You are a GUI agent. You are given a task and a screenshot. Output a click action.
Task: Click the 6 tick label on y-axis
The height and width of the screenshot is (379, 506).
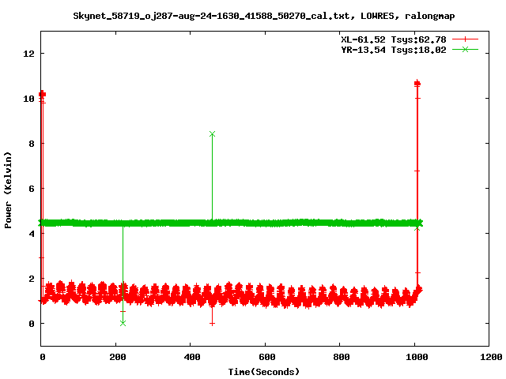pos(30,189)
